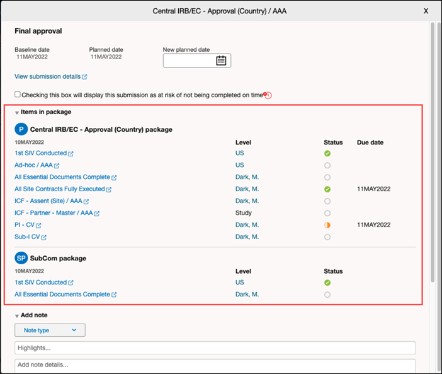The height and width of the screenshot is (374, 442).
Task: Open the calendar picker for New planned date
Action: pos(221,61)
